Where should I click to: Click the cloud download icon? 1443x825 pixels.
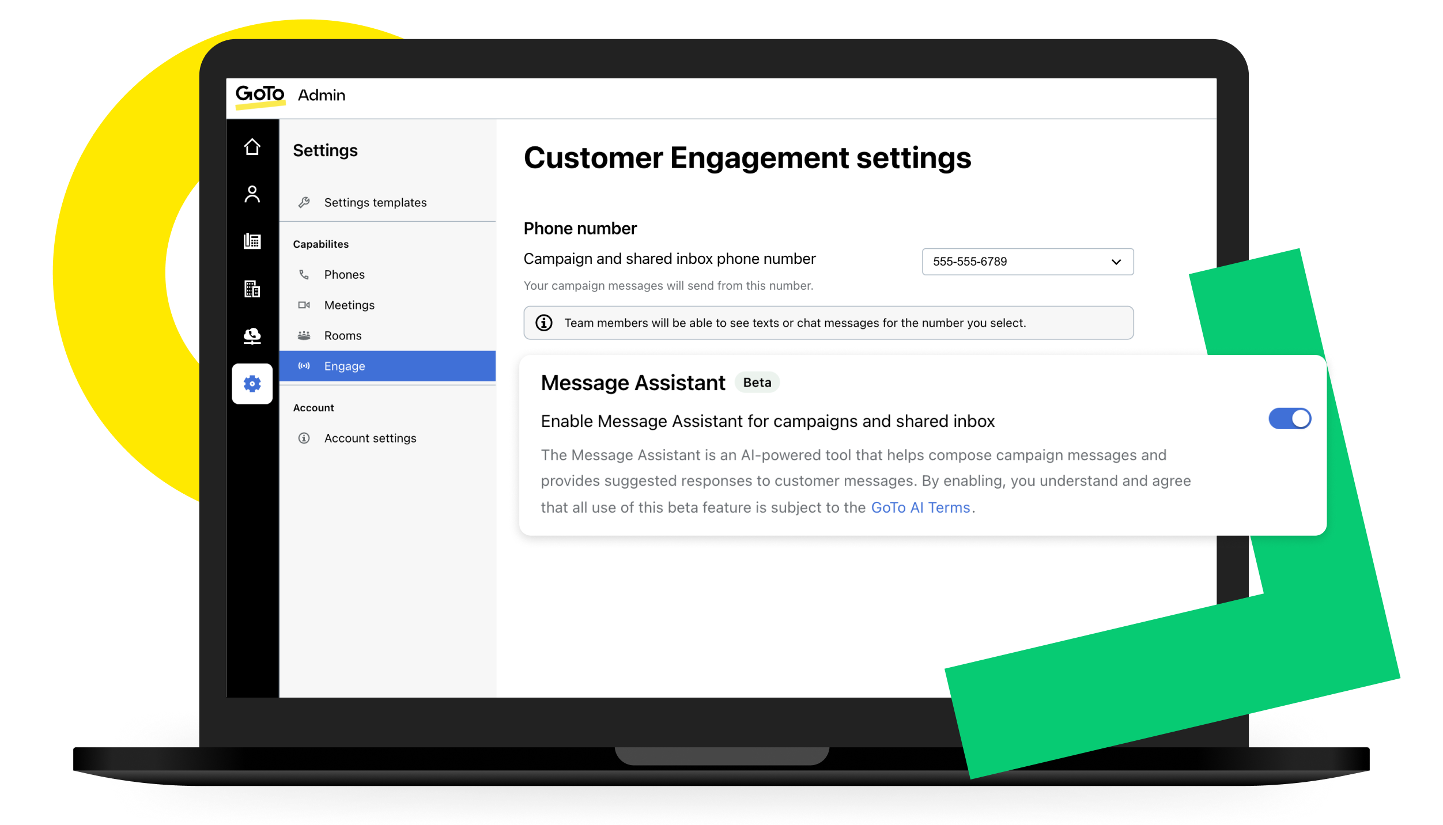[252, 335]
